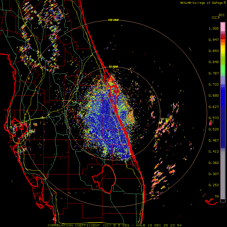Click the 0.947 scale value
This screenshot has height=227, width=227.
[x=214, y=40]
